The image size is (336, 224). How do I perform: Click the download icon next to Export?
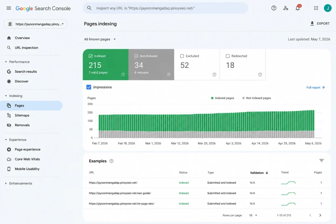pos(312,24)
